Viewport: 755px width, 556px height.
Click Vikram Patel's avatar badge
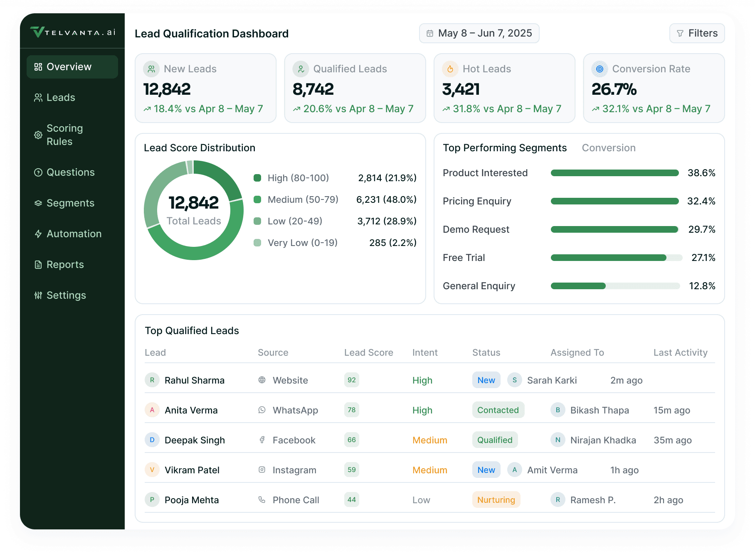(x=152, y=470)
